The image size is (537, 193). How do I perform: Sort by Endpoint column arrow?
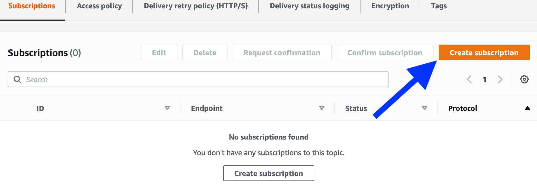322,108
